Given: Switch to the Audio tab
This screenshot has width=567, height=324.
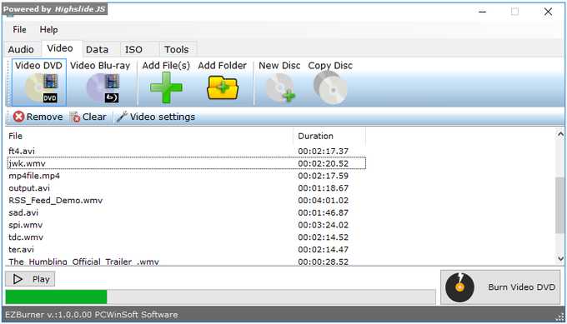Looking at the screenshot, I should [x=22, y=49].
